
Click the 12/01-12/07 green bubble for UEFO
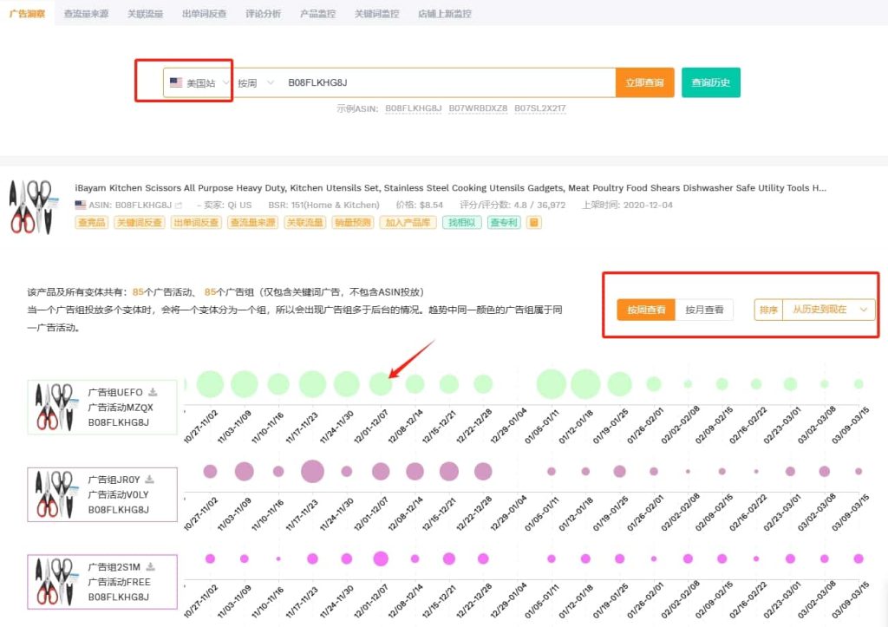[x=381, y=383]
